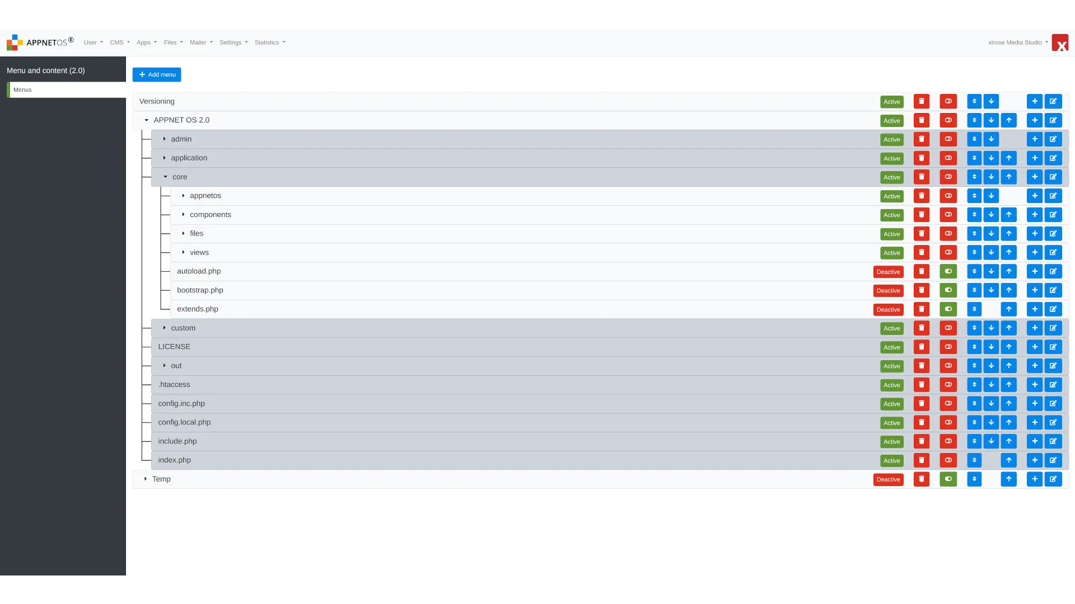Image resolution: width=1075 pixels, height=604 pixels.
Task: Click the xtrose Media Studio menu area
Action: (x=1017, y=42)
